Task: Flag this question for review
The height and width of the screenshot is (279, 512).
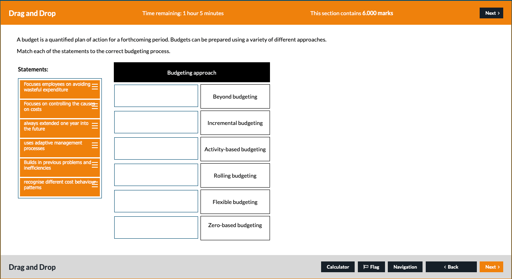Action: tap(371, 267)
